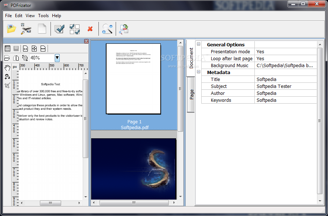The image size is (328, 216).
Task: Delete selected pages red X
Action: point(90,29)
